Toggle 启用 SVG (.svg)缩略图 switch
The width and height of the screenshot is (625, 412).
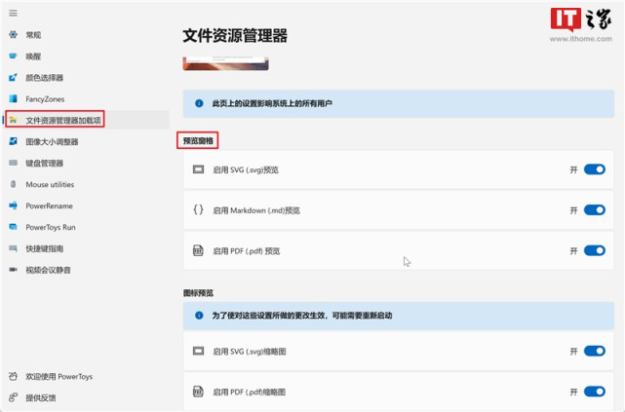[595, 351]
